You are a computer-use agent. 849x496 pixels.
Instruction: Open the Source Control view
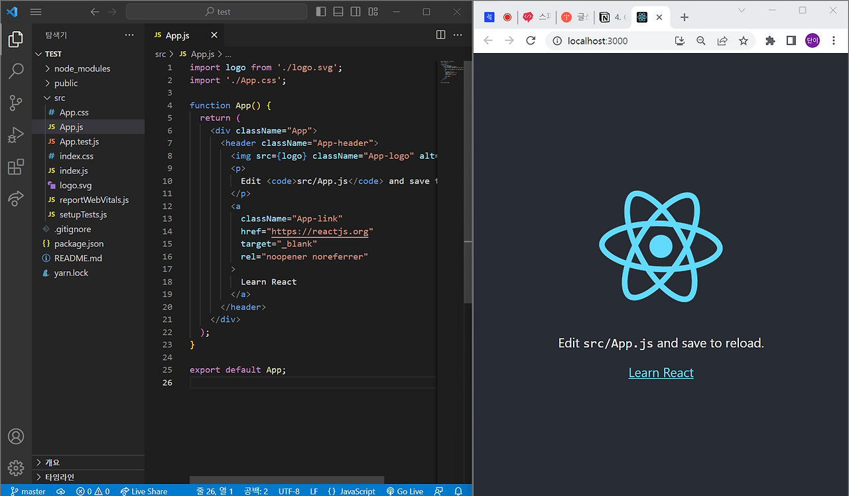(x=16, y=103)
